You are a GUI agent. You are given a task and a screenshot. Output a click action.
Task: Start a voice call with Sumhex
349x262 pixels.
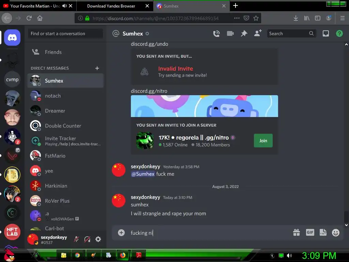pos(216,34)
